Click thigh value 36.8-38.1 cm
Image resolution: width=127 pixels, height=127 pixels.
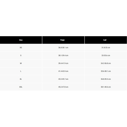tap(63, 48)
